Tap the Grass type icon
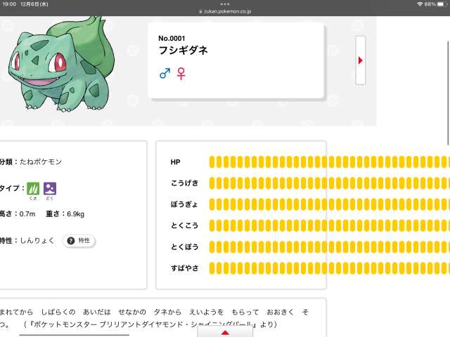Screen dimensions: 450x337 tap(33, 187)
